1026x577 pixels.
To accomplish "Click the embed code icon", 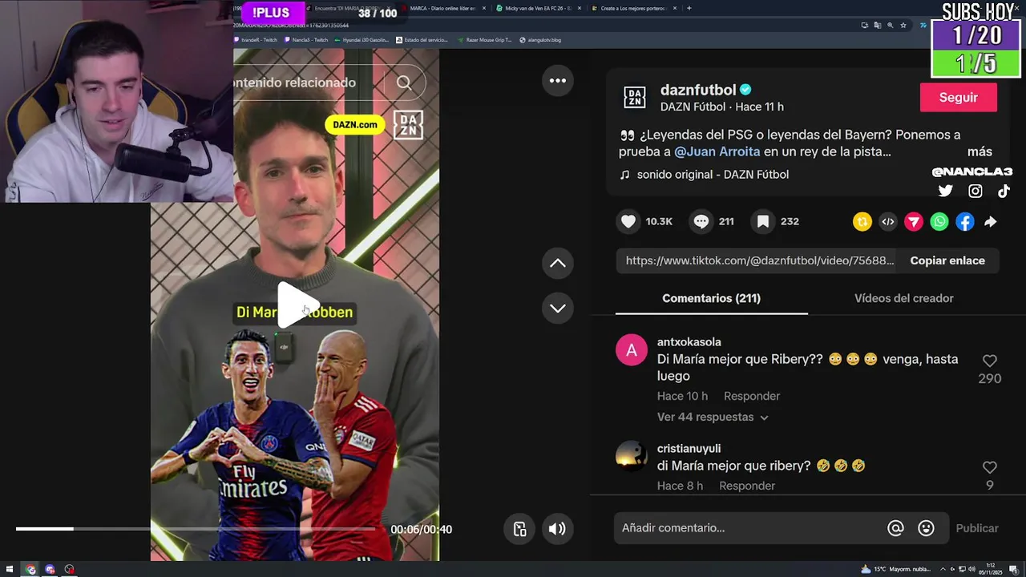I will 888,222.
